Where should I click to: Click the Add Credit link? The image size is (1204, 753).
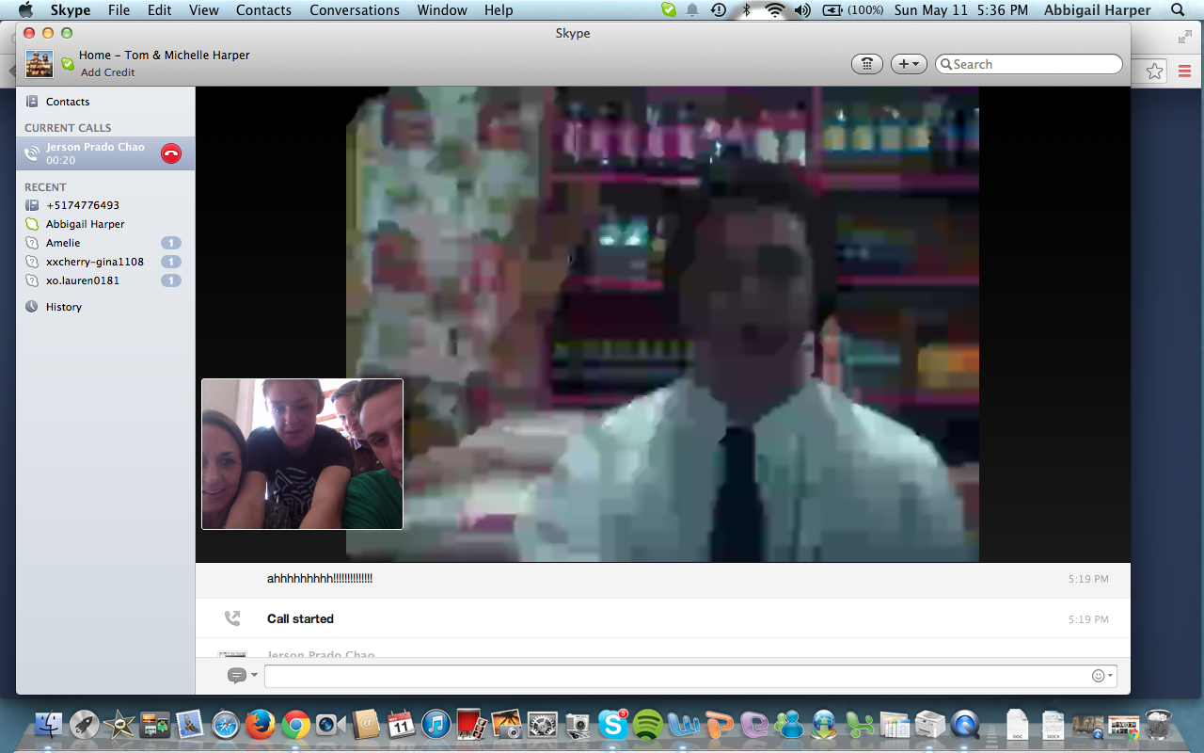point(107,72)
